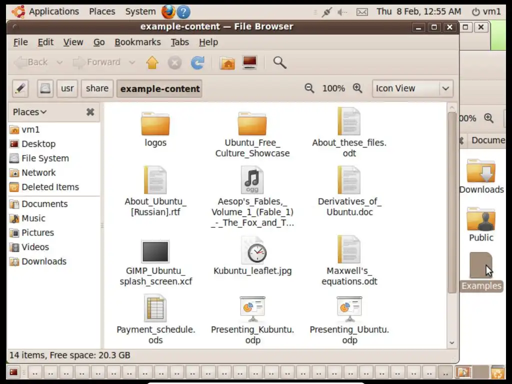Close the Places side pane
The height and width of the screenshot is (384, 512).
90,112
